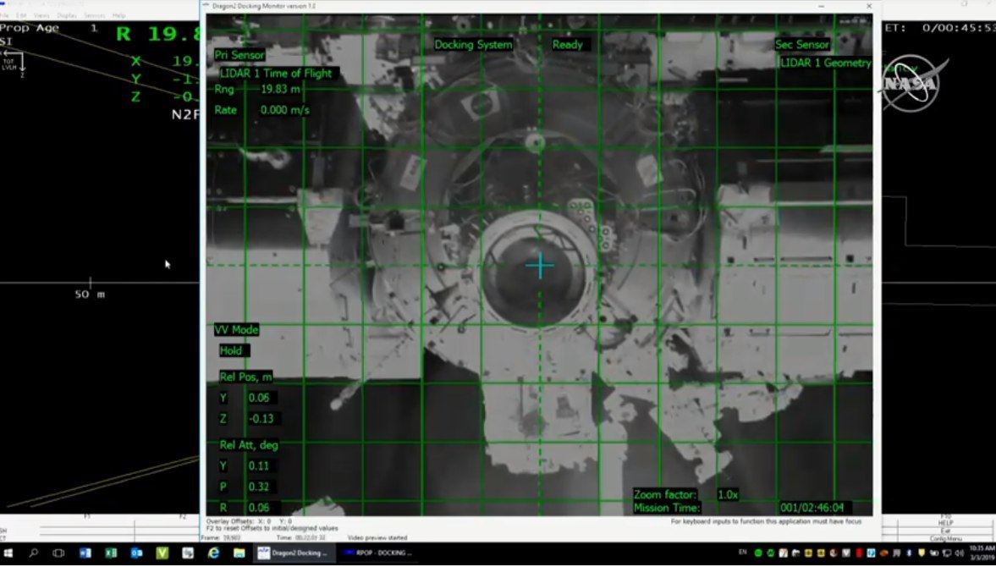Open Internet Explorer from the taskbar
996x567 pixels.
(214, 553)
